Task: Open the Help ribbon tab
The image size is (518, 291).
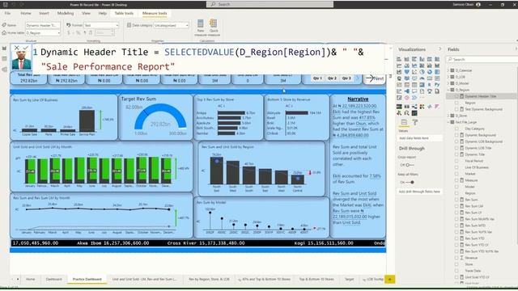Action: click(103, 13)
